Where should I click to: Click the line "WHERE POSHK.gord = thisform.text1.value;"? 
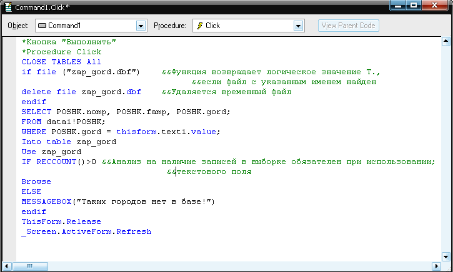pyautogui.click(x=121, y=132)
